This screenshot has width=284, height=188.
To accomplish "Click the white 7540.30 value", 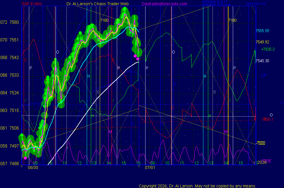I will click(262, 61).
